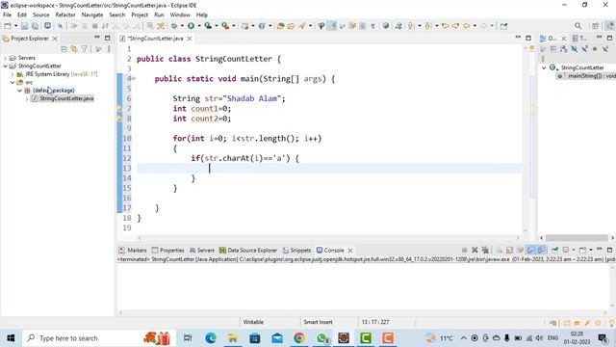Click the New file wizard icon
This screenshot has height=347, width=616.
[8, 26]
